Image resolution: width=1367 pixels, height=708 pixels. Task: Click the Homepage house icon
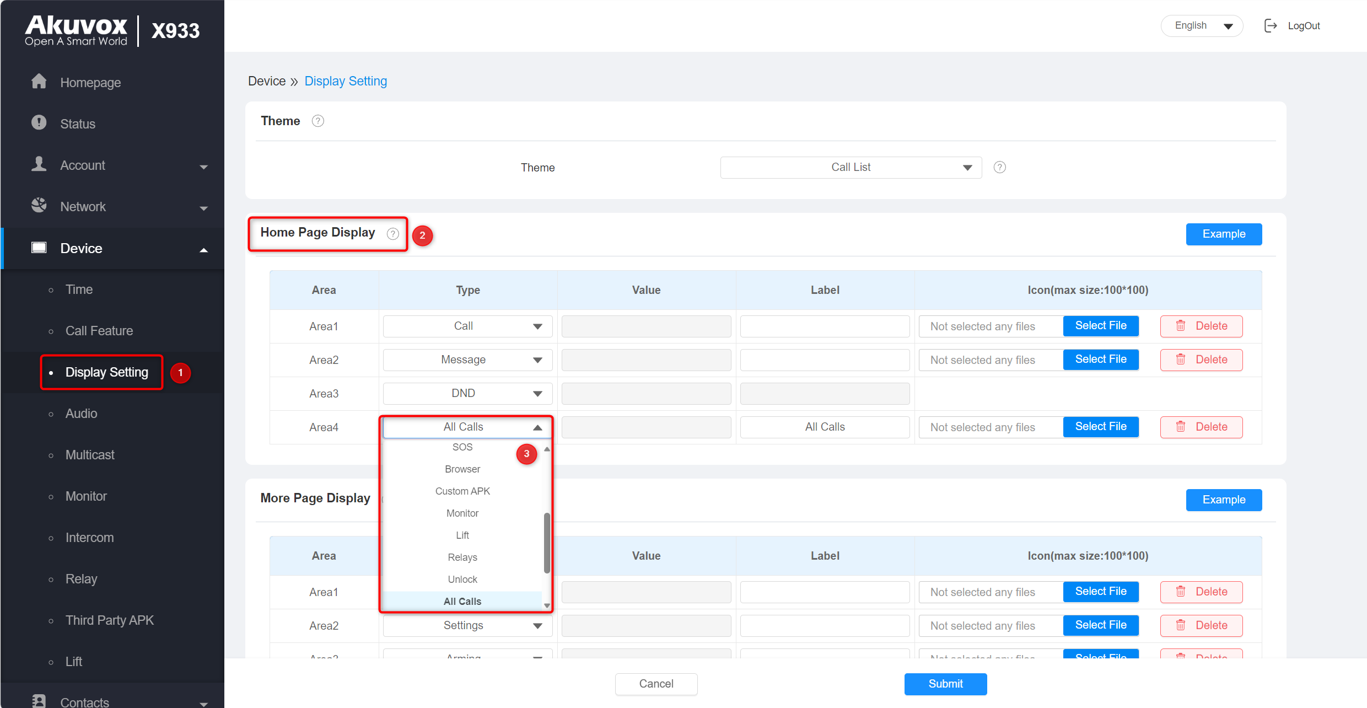[39, 82]
